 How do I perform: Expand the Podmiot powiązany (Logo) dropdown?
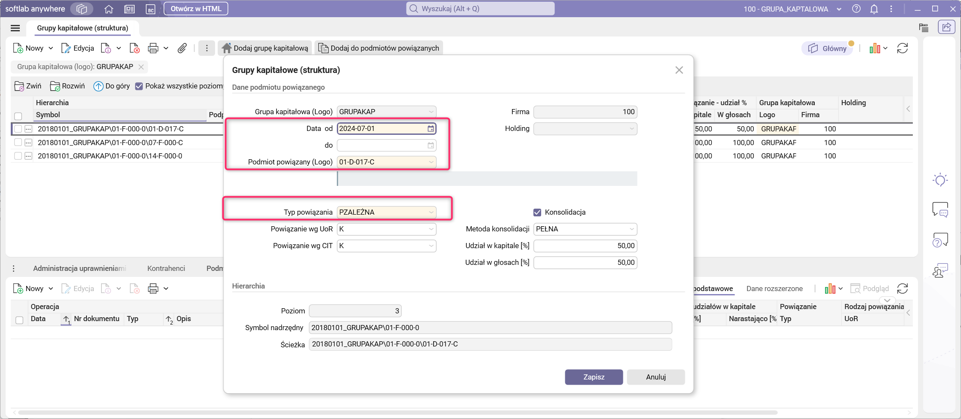[x=431, y=162]
